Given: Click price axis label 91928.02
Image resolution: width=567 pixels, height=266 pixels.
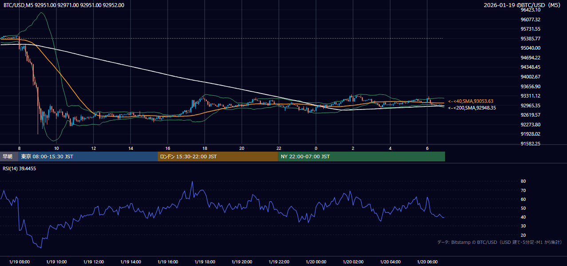Looking at the screenshot, I should click(x=531, y=134).
